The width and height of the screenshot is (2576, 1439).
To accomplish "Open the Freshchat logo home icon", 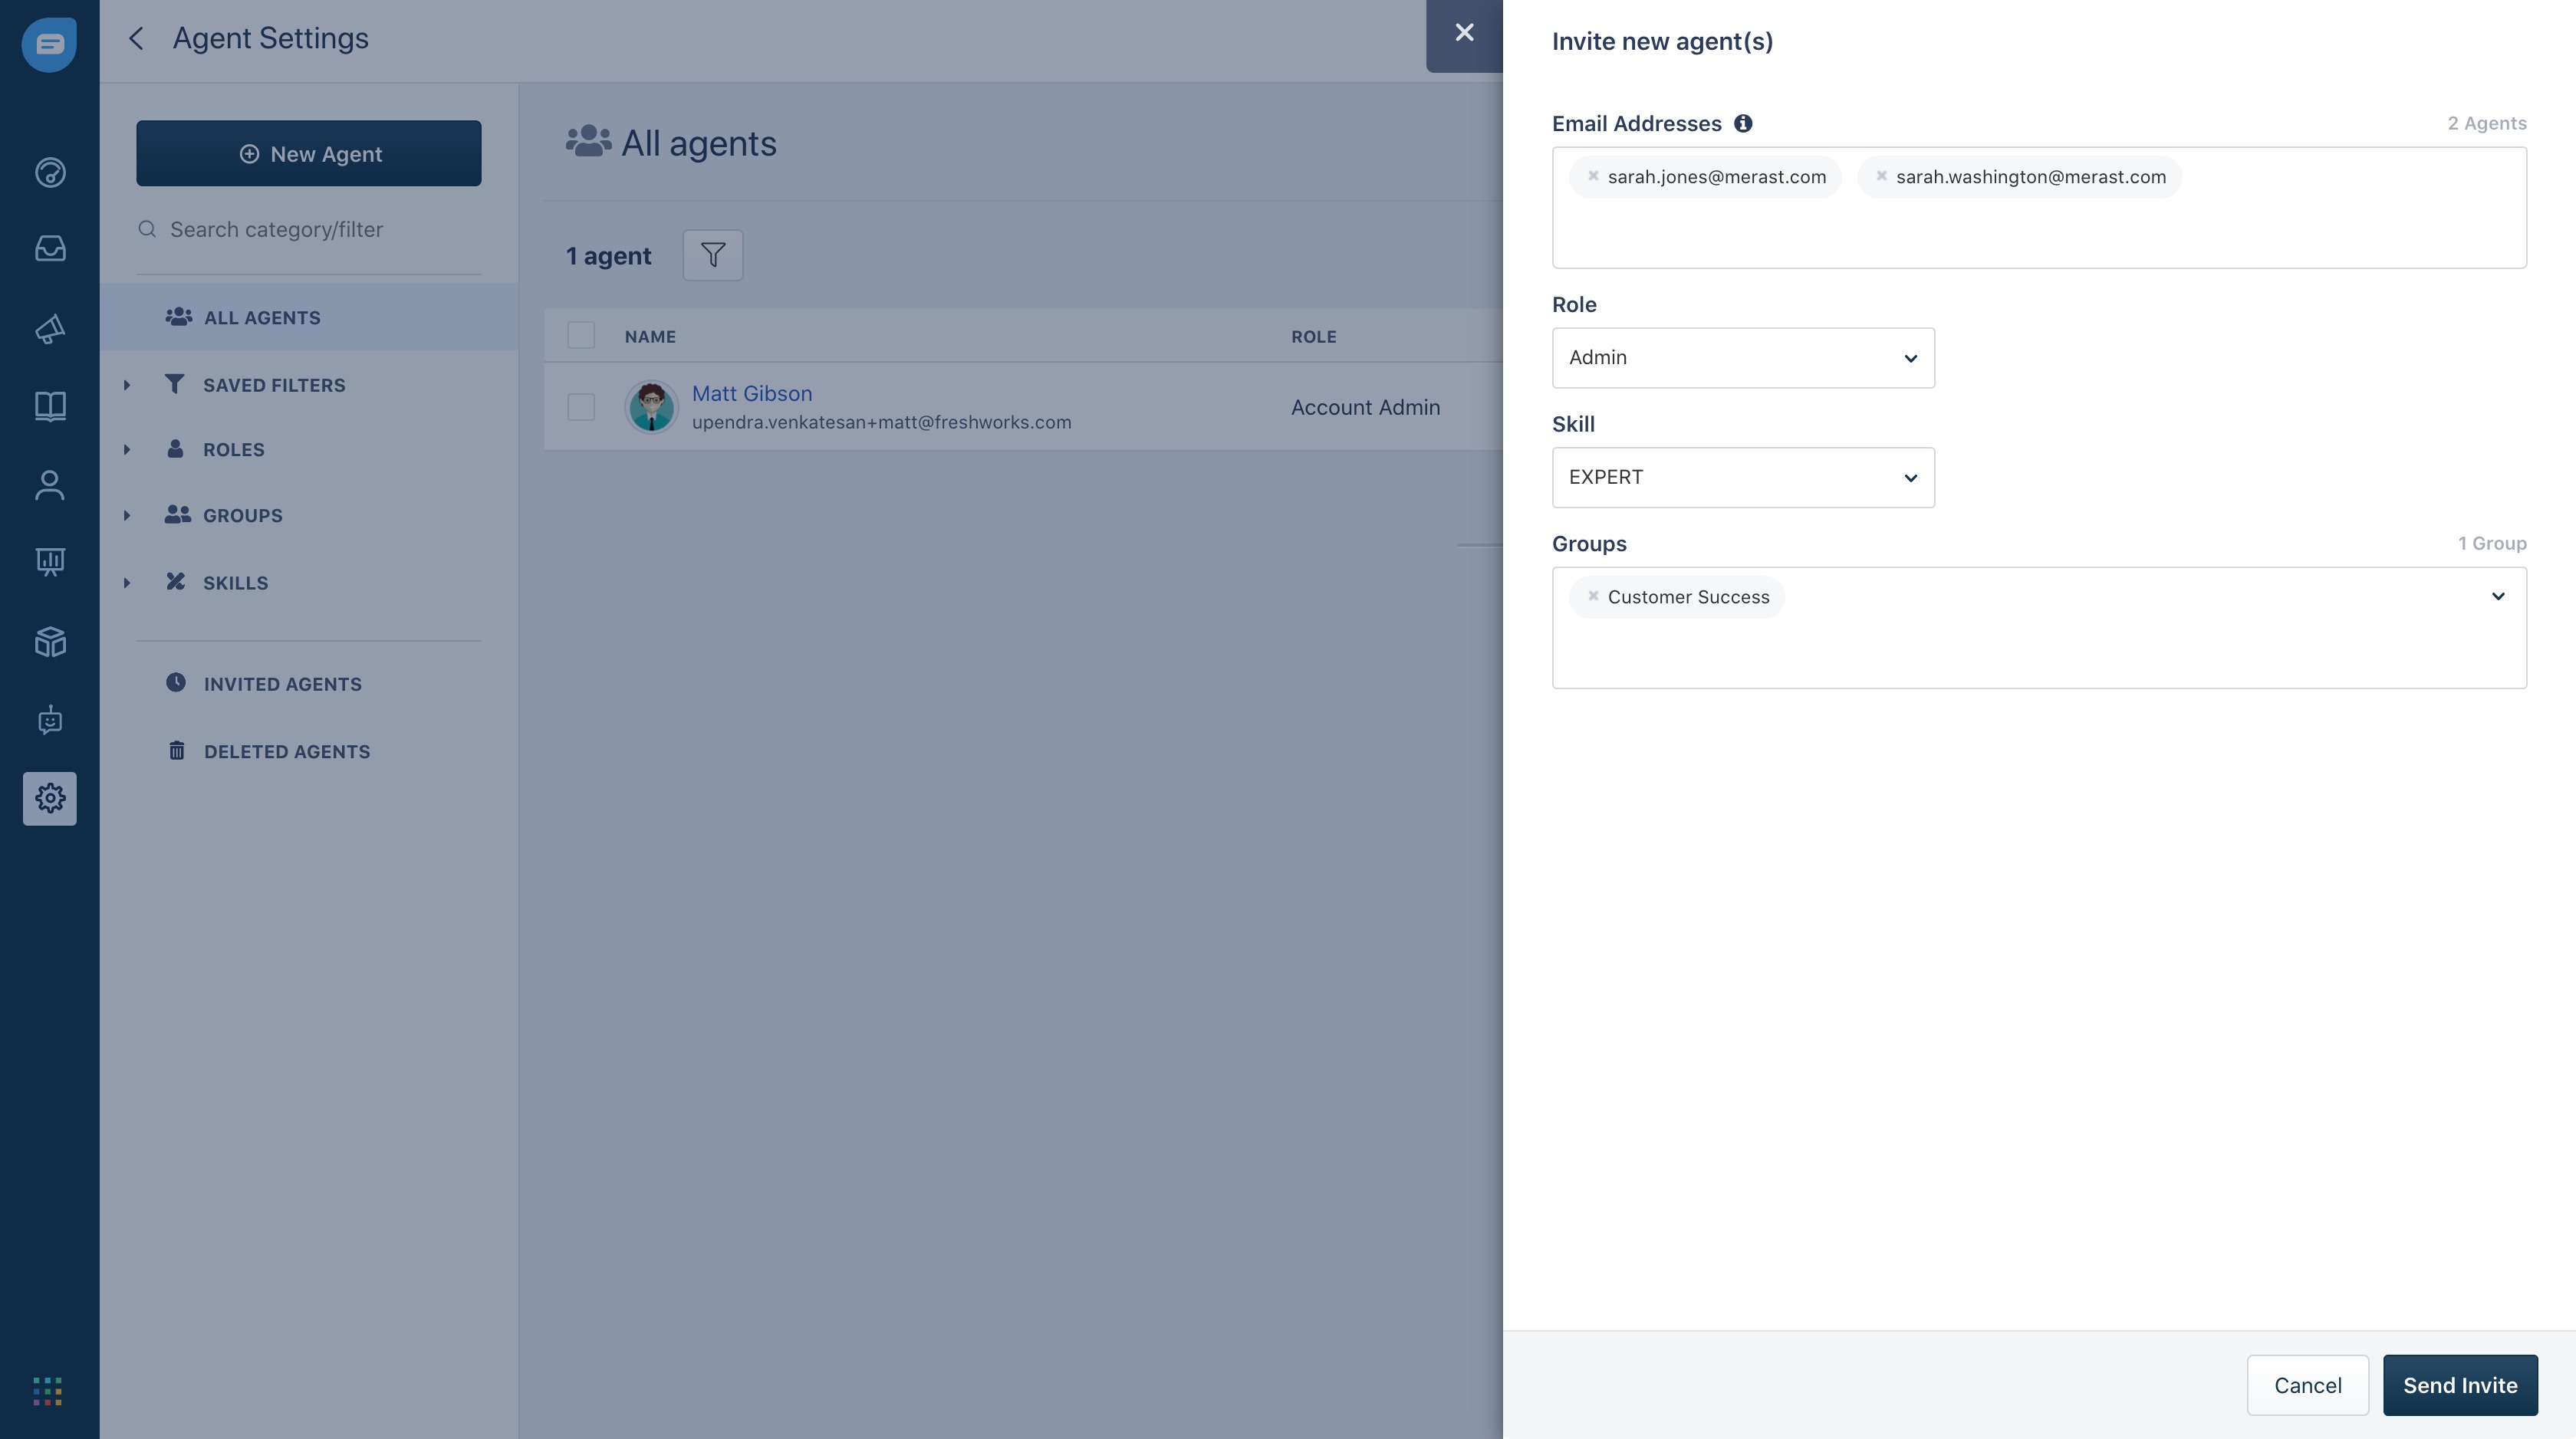I will point(49,44).
